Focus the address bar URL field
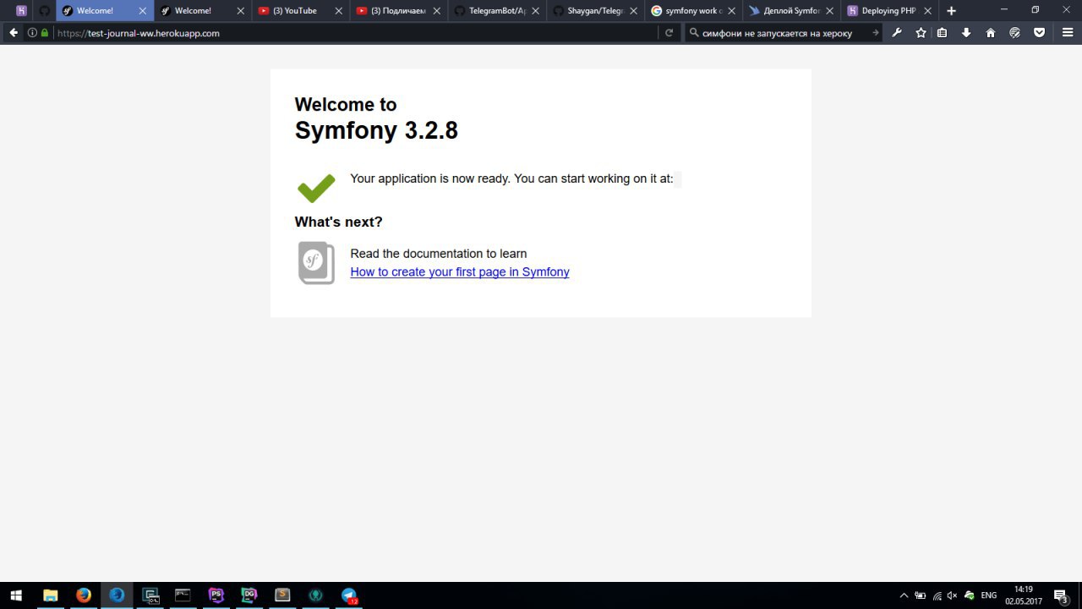 (355, 33)
